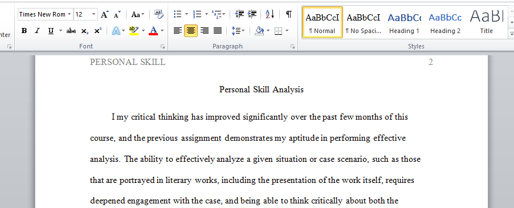Apply the Heading 2 style

[x=445, y=22]
